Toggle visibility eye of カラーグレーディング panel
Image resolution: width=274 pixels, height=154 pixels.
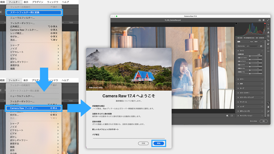point(262,97)
